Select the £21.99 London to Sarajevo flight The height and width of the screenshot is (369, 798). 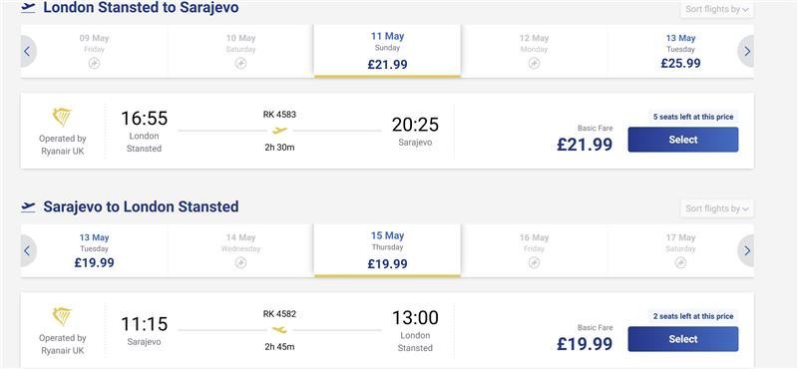click(x=683, y=140)
